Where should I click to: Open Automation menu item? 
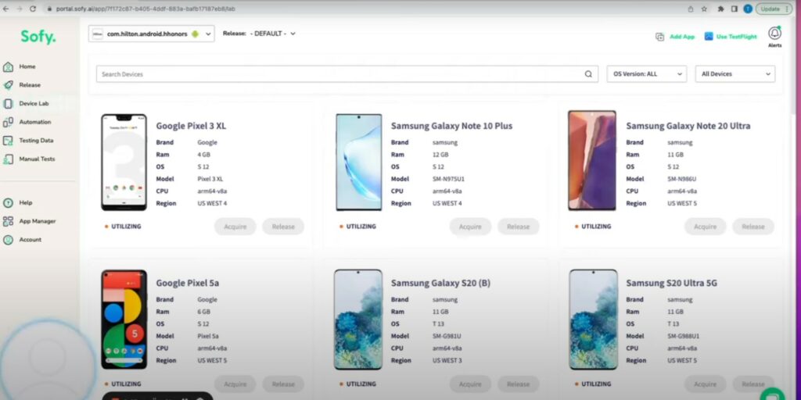(35, 122)
